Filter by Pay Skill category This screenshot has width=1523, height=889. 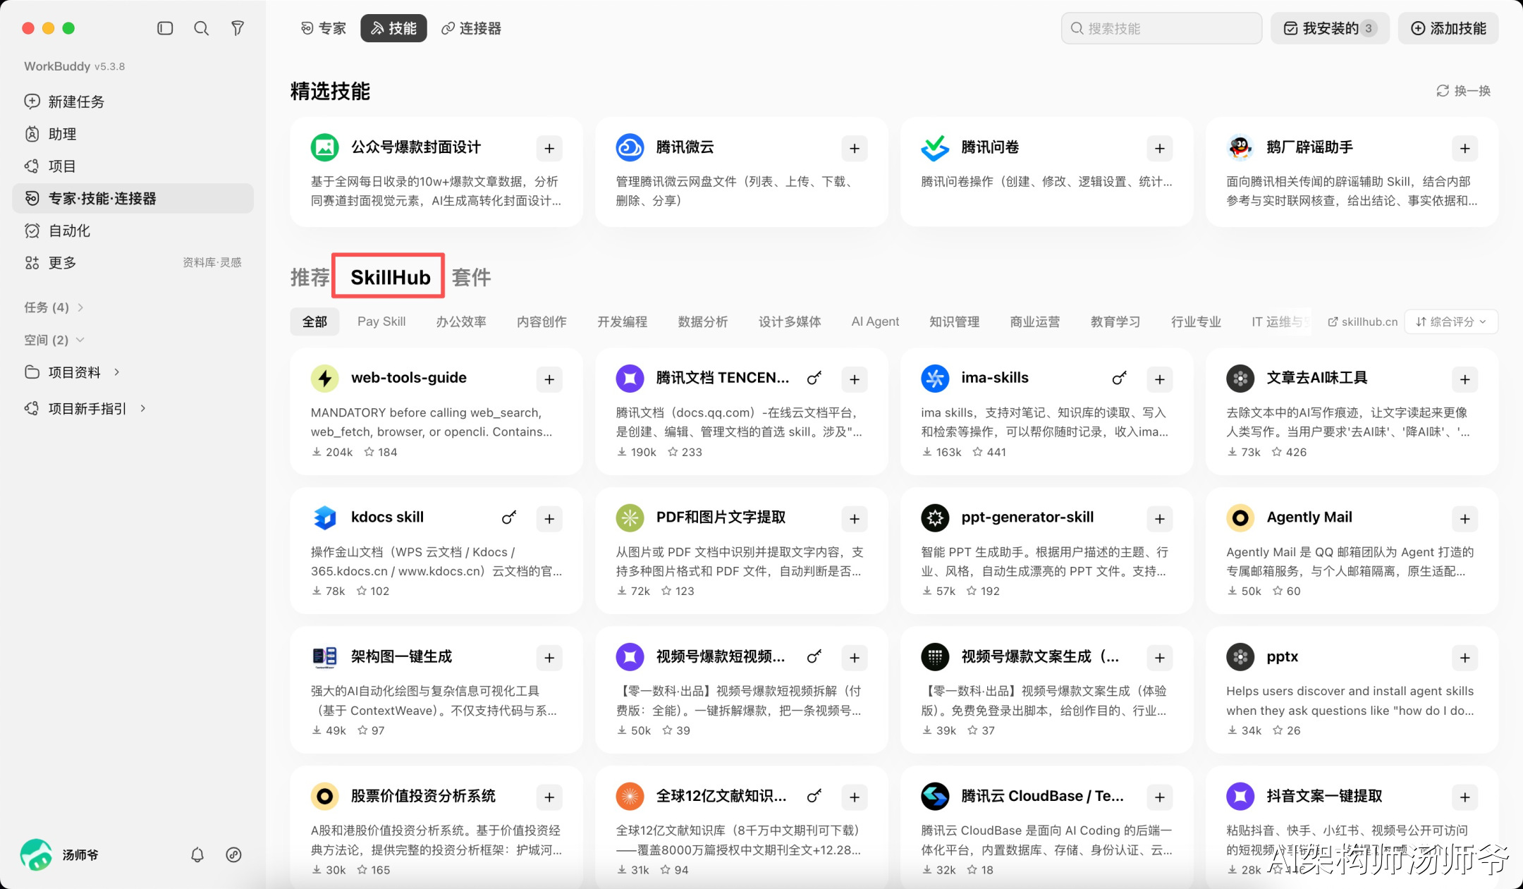tap(381, 321)
